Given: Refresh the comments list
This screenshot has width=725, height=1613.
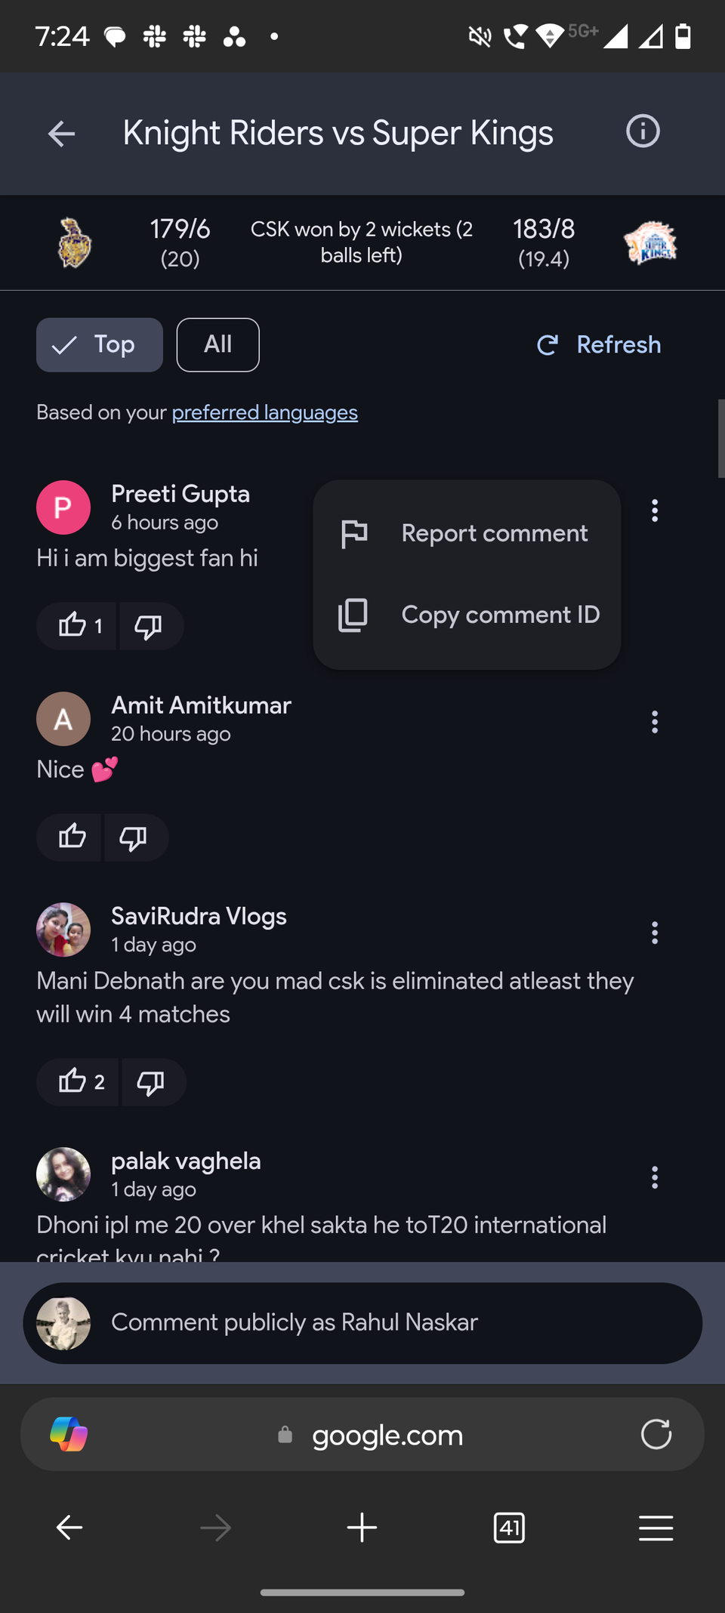Looking at the screenshot, I should coord(599,345).
